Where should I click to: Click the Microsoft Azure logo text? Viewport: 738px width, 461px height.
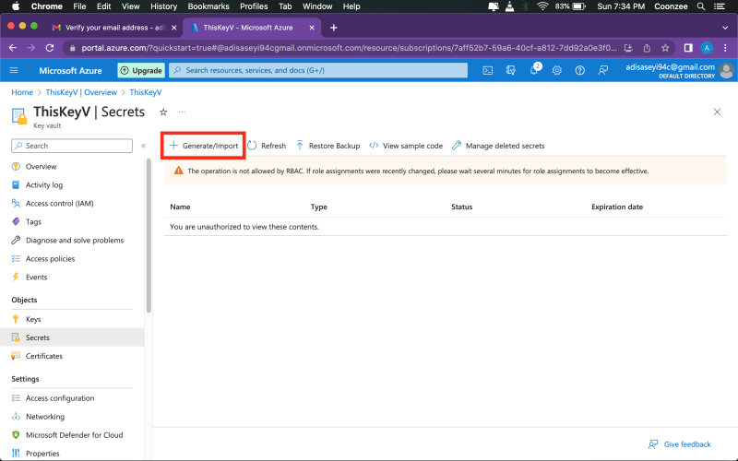tap(71, 71)
